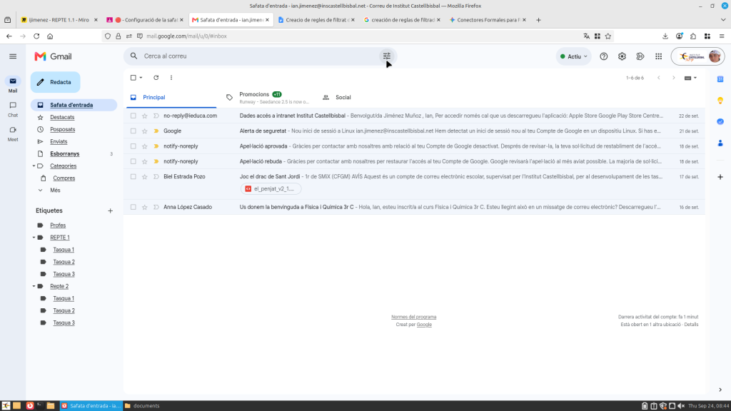Open Google Keep side panel icon

pyautogui.click(x=720, y=100)
